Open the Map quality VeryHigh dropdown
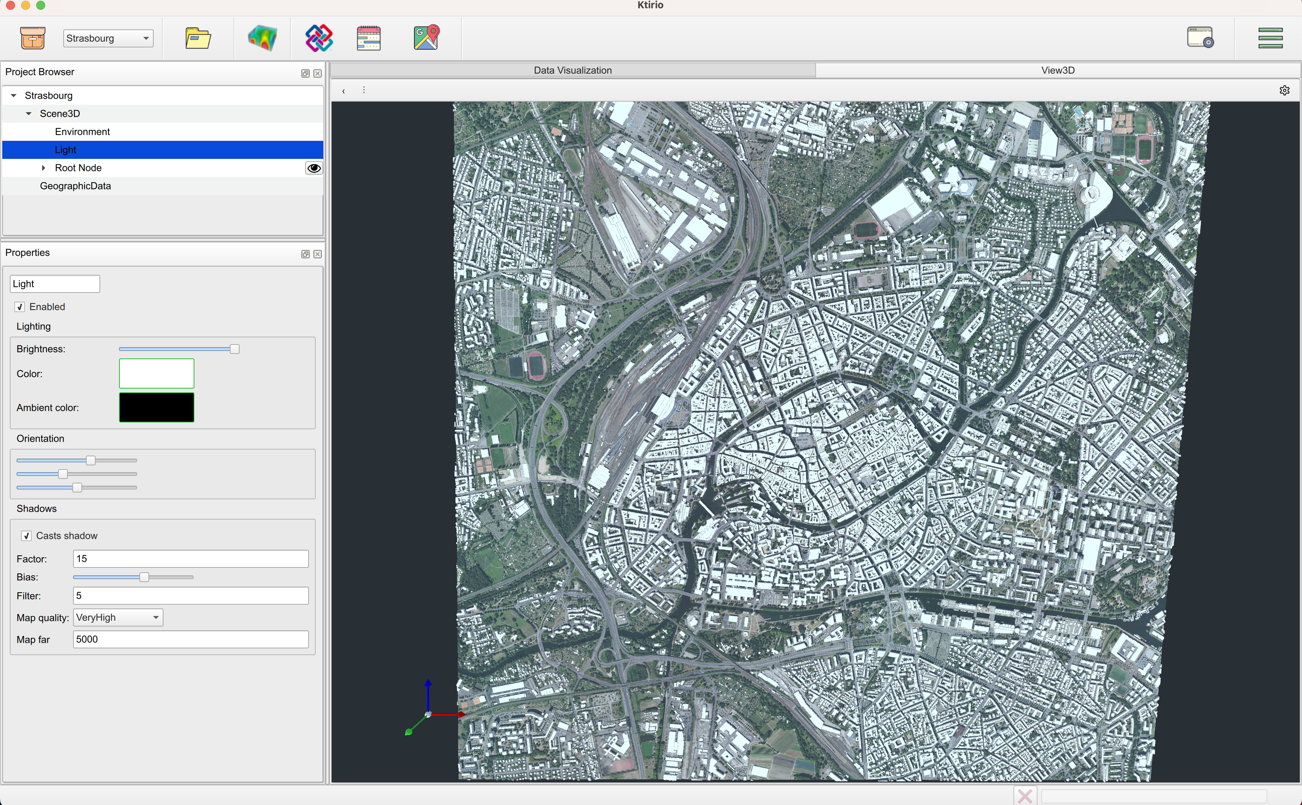This screenshot has height=805, width=1302. 118,617
